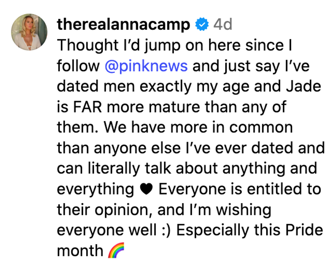335x269 pixels.
Task: Open the @pinknews mention link
Action: click(x=146, y=66)
